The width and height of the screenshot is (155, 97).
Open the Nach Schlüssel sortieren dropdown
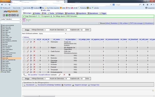(x=52, y=34)
